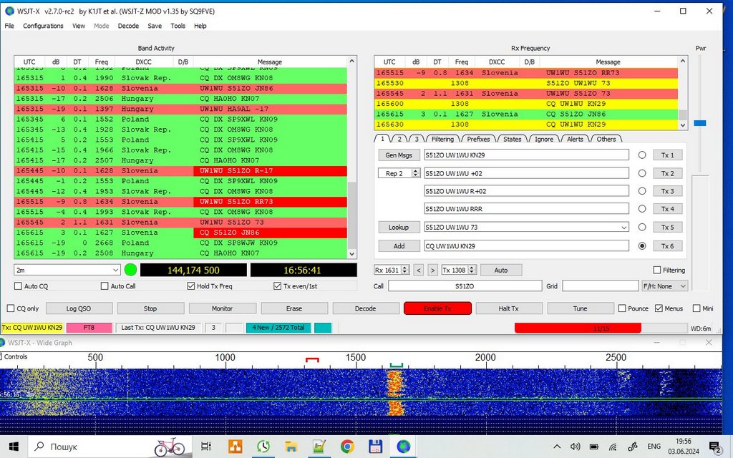Enable the CQ only checkbox
Viewport: 733px width, 458px height.
click(x=11, y=308)
